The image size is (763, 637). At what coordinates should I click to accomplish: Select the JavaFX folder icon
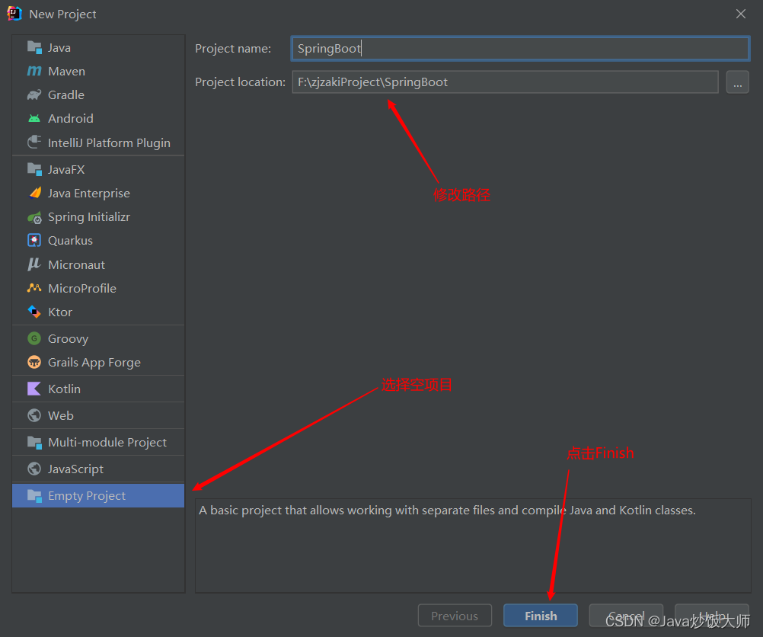[34, 169]
